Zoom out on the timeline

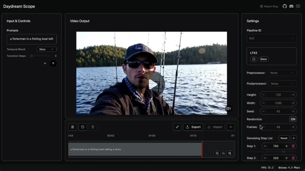[217, 153]
